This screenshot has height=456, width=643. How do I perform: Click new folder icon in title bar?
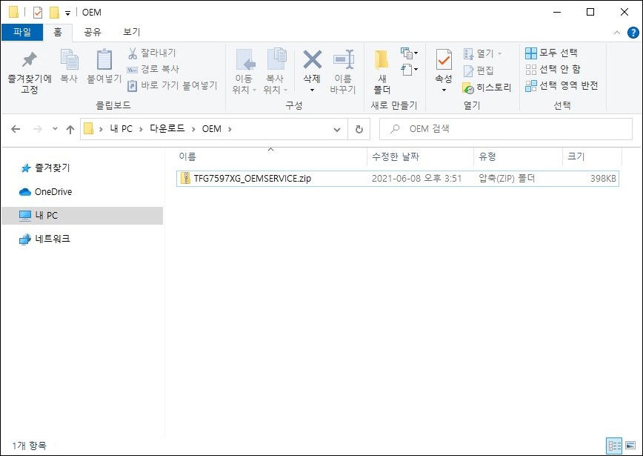(54, 13)
